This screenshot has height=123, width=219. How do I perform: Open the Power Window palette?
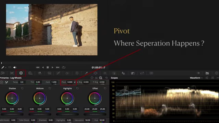(95, 73)
